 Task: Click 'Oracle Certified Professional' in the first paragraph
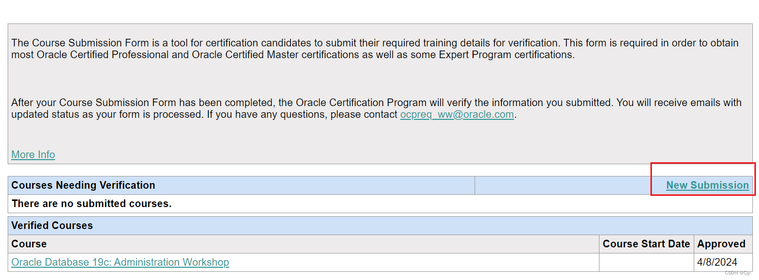tap(102, 55)
